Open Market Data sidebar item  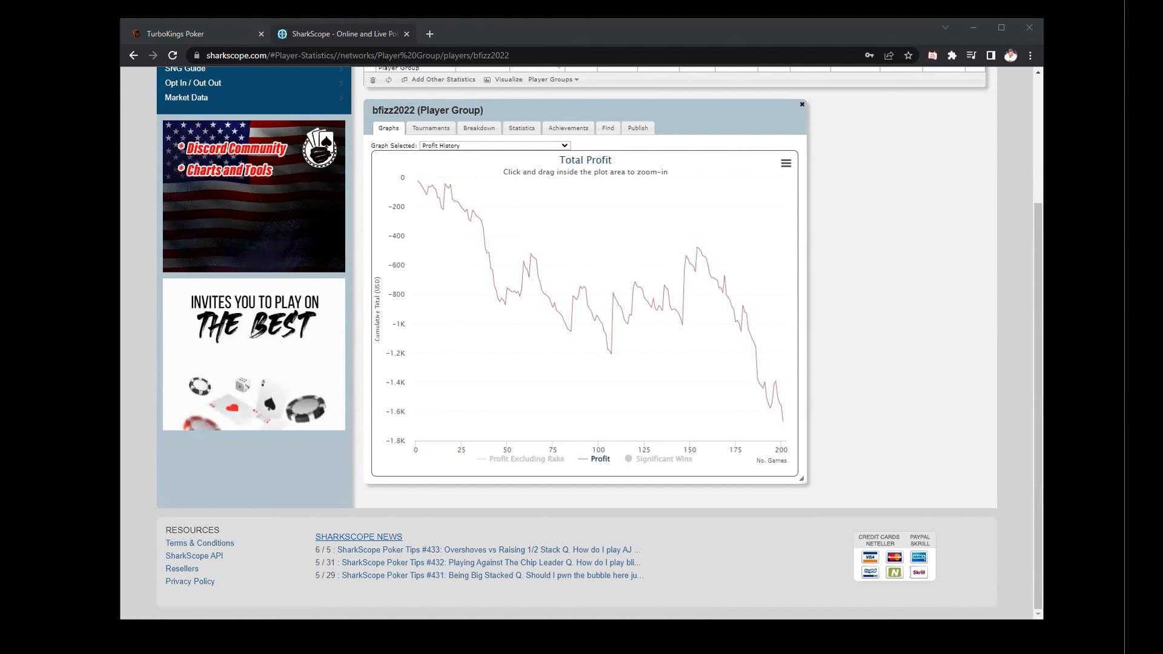(186, 97)
